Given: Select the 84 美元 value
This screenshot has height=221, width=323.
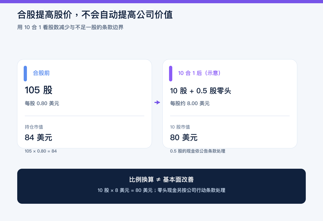Looking at the screenshot, I should (x=38, y=138).
